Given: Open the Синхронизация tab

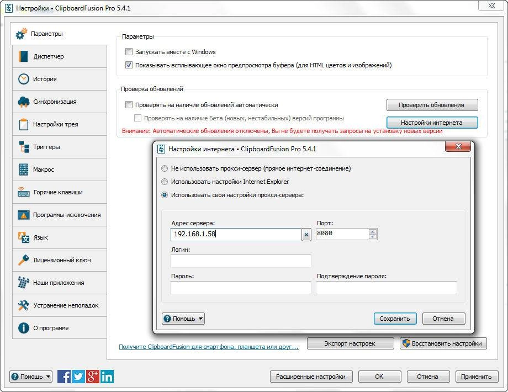Looking at the screenshot, I should point(60,102).
